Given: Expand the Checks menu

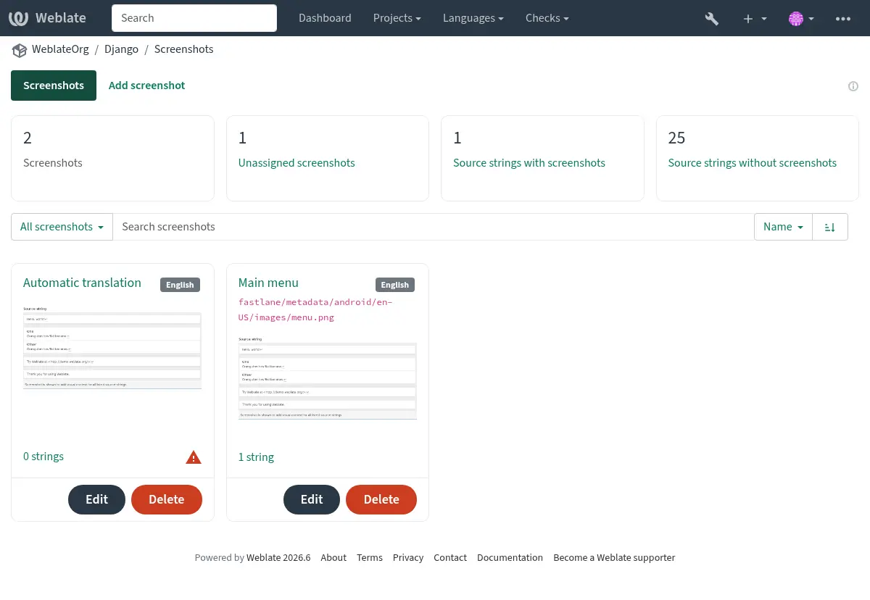Looking at the screenshot, I should click(547, 18).
